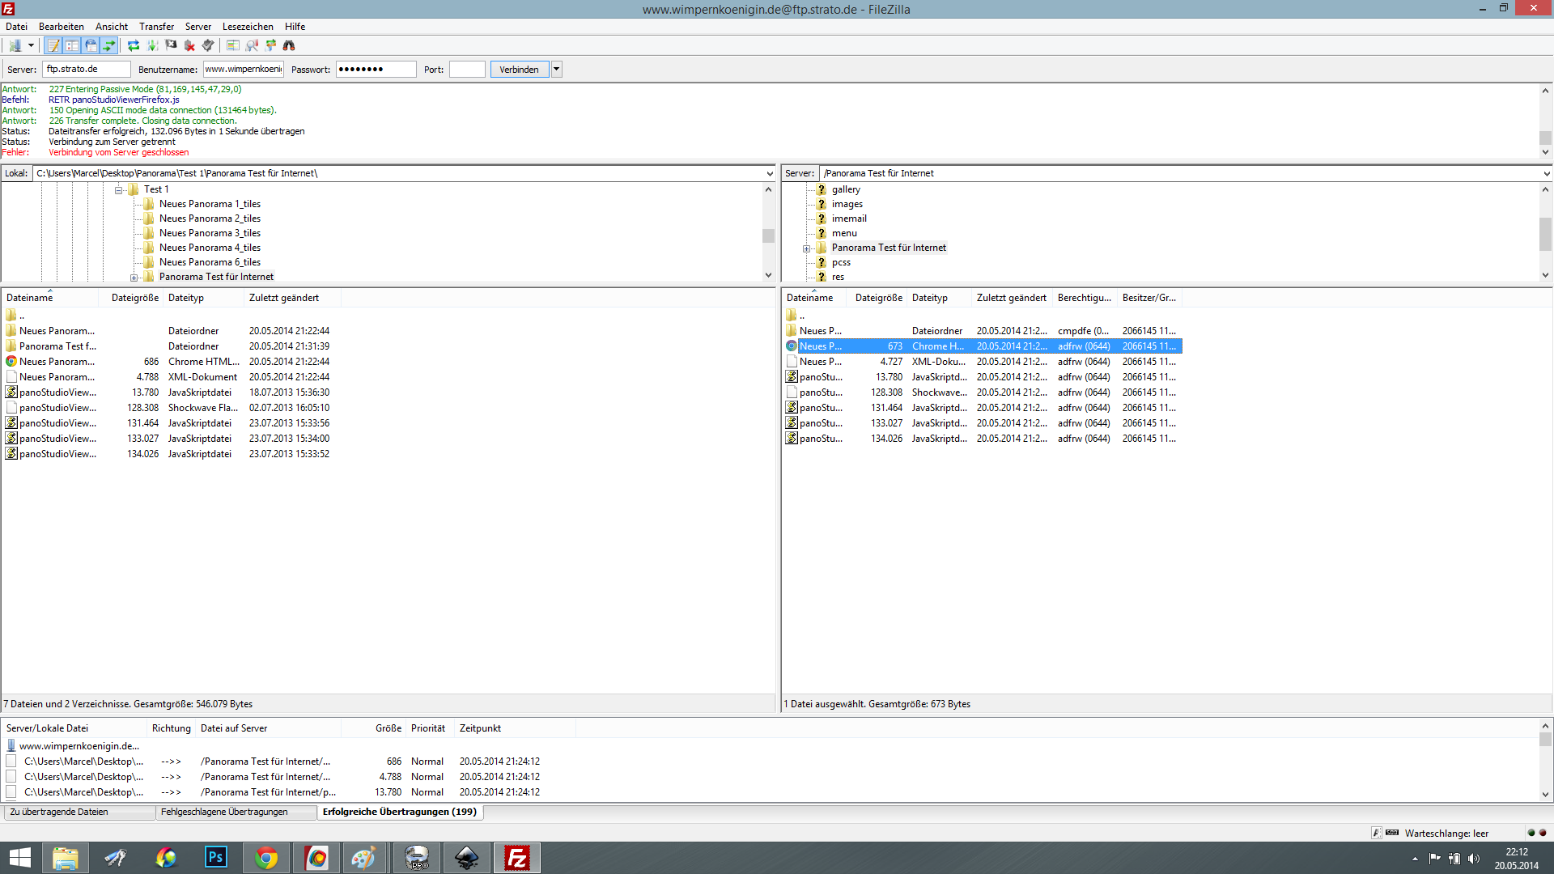
Task: Click cancel current operation icon
Action: (x=171, y=46)
